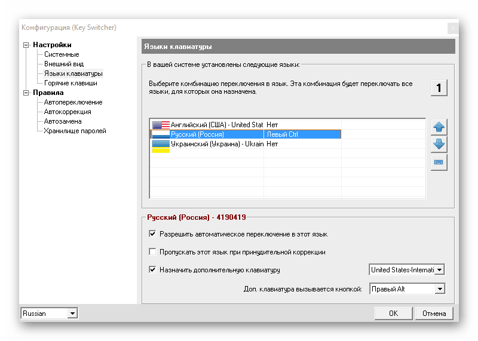Click the blue down arrow icon
Image resolution: width=478 pixels, height=341 pixels.
point(439,145)
